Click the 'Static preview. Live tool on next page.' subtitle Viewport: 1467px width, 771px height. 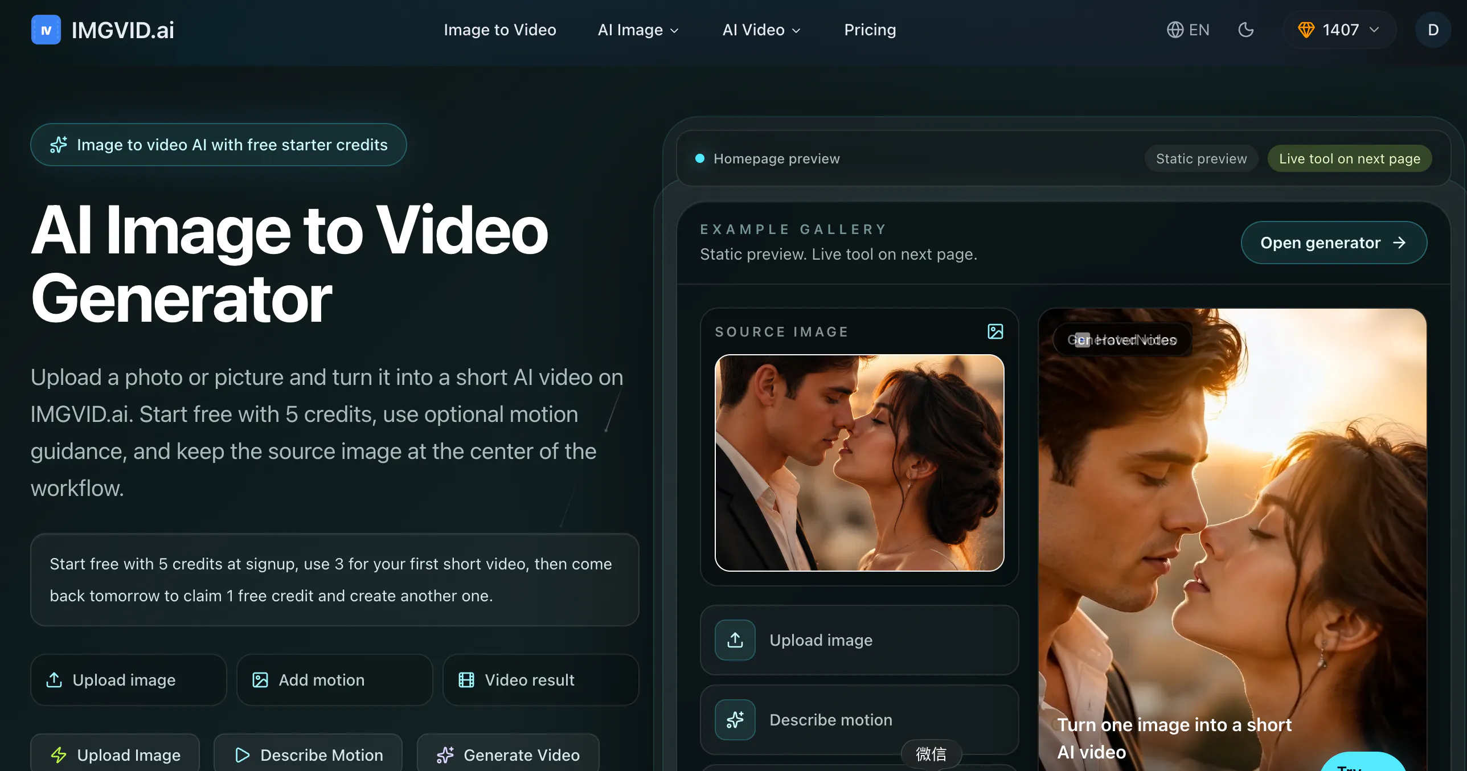click(838, 254)
